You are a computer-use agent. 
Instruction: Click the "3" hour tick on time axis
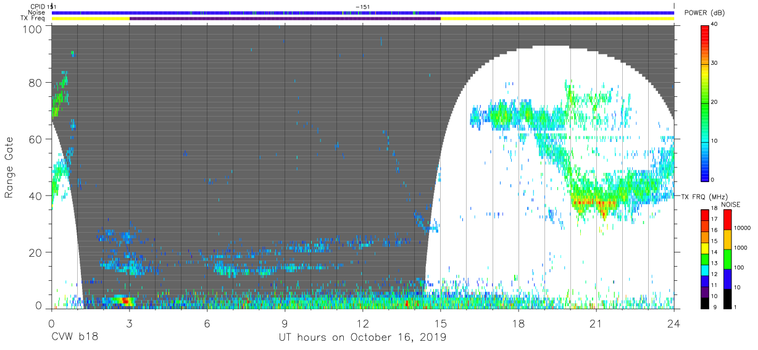[129, 323]
